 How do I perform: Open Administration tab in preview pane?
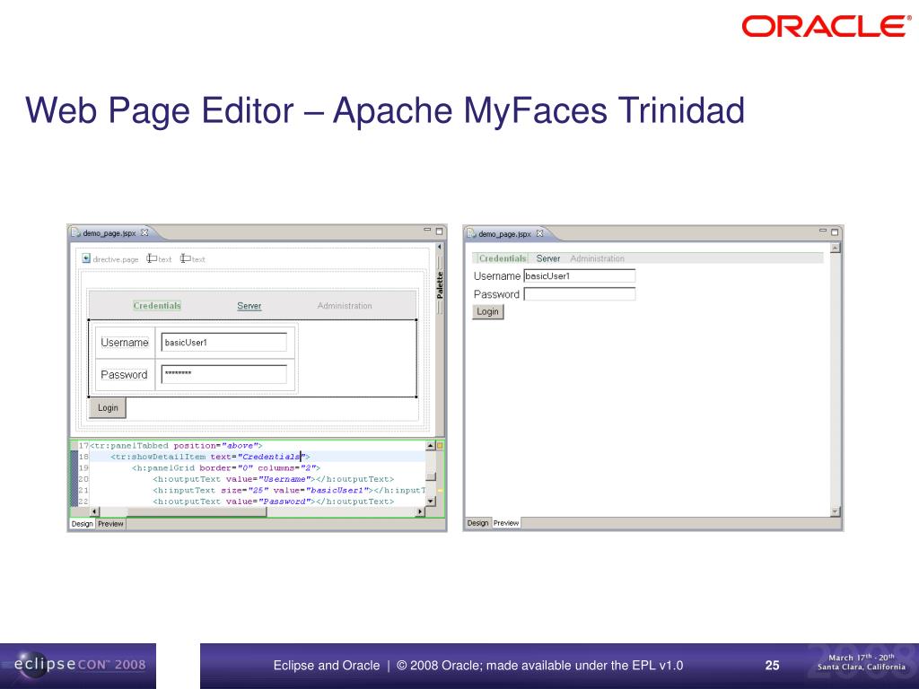(597, 258)
